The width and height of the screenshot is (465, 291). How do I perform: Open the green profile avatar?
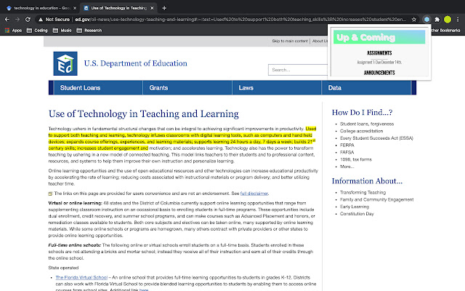click(x=448, y=20)
